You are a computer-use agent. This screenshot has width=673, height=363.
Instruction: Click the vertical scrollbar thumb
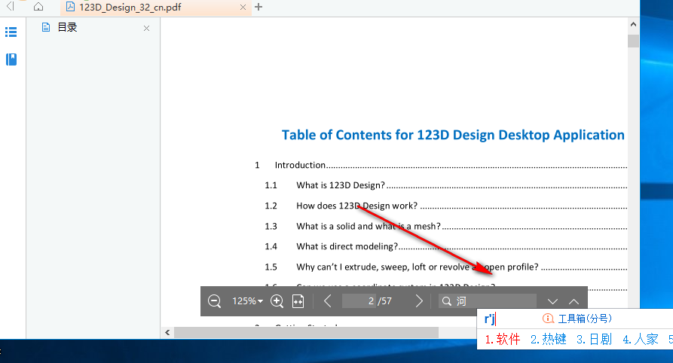(633, 41)
